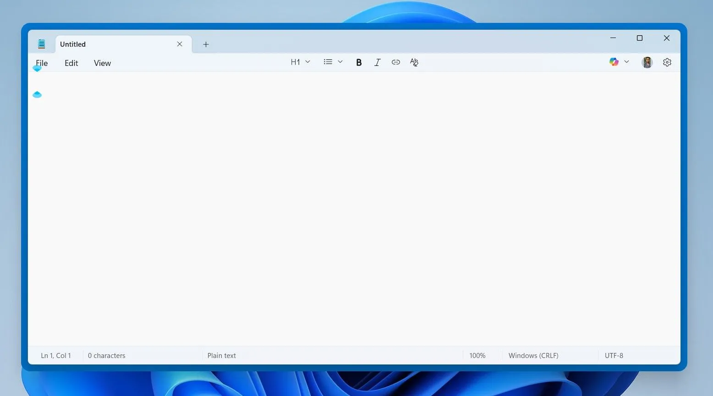Expand the list style dropdown
Image resolution: width=713 pixels, height=396 pixels.
tap(340, 62)
